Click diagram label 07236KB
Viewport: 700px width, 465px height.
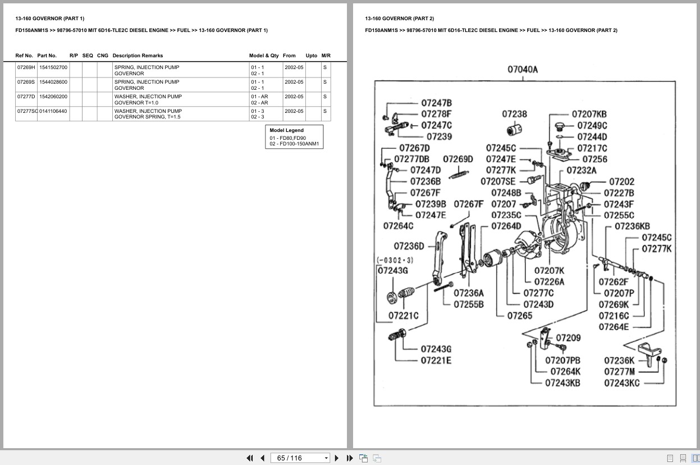632,226
